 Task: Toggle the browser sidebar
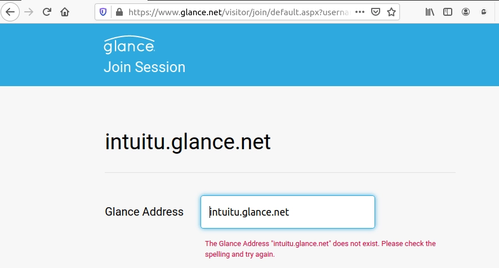coord(448,11)
